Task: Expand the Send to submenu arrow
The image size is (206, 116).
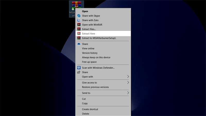Action: [128, 93]
